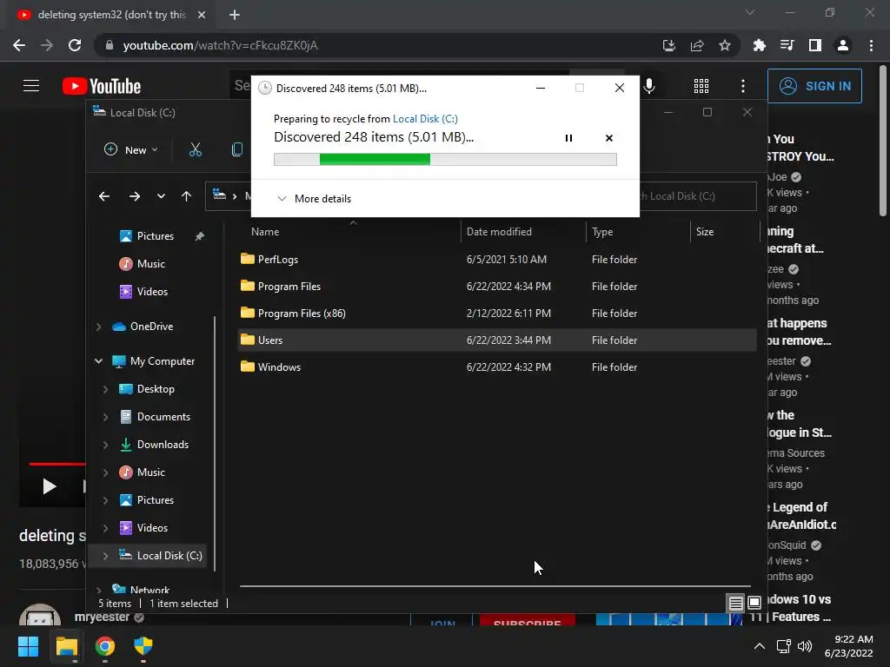The image size is (890, 667).
Task: Go up one folder level
Action: pyautogui.click(x=186, y=196)
